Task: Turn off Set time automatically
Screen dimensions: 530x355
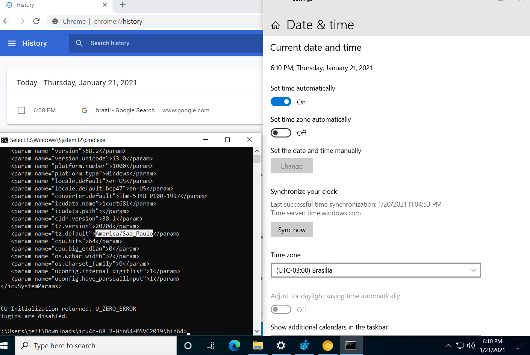Action: tap(281, 102)
